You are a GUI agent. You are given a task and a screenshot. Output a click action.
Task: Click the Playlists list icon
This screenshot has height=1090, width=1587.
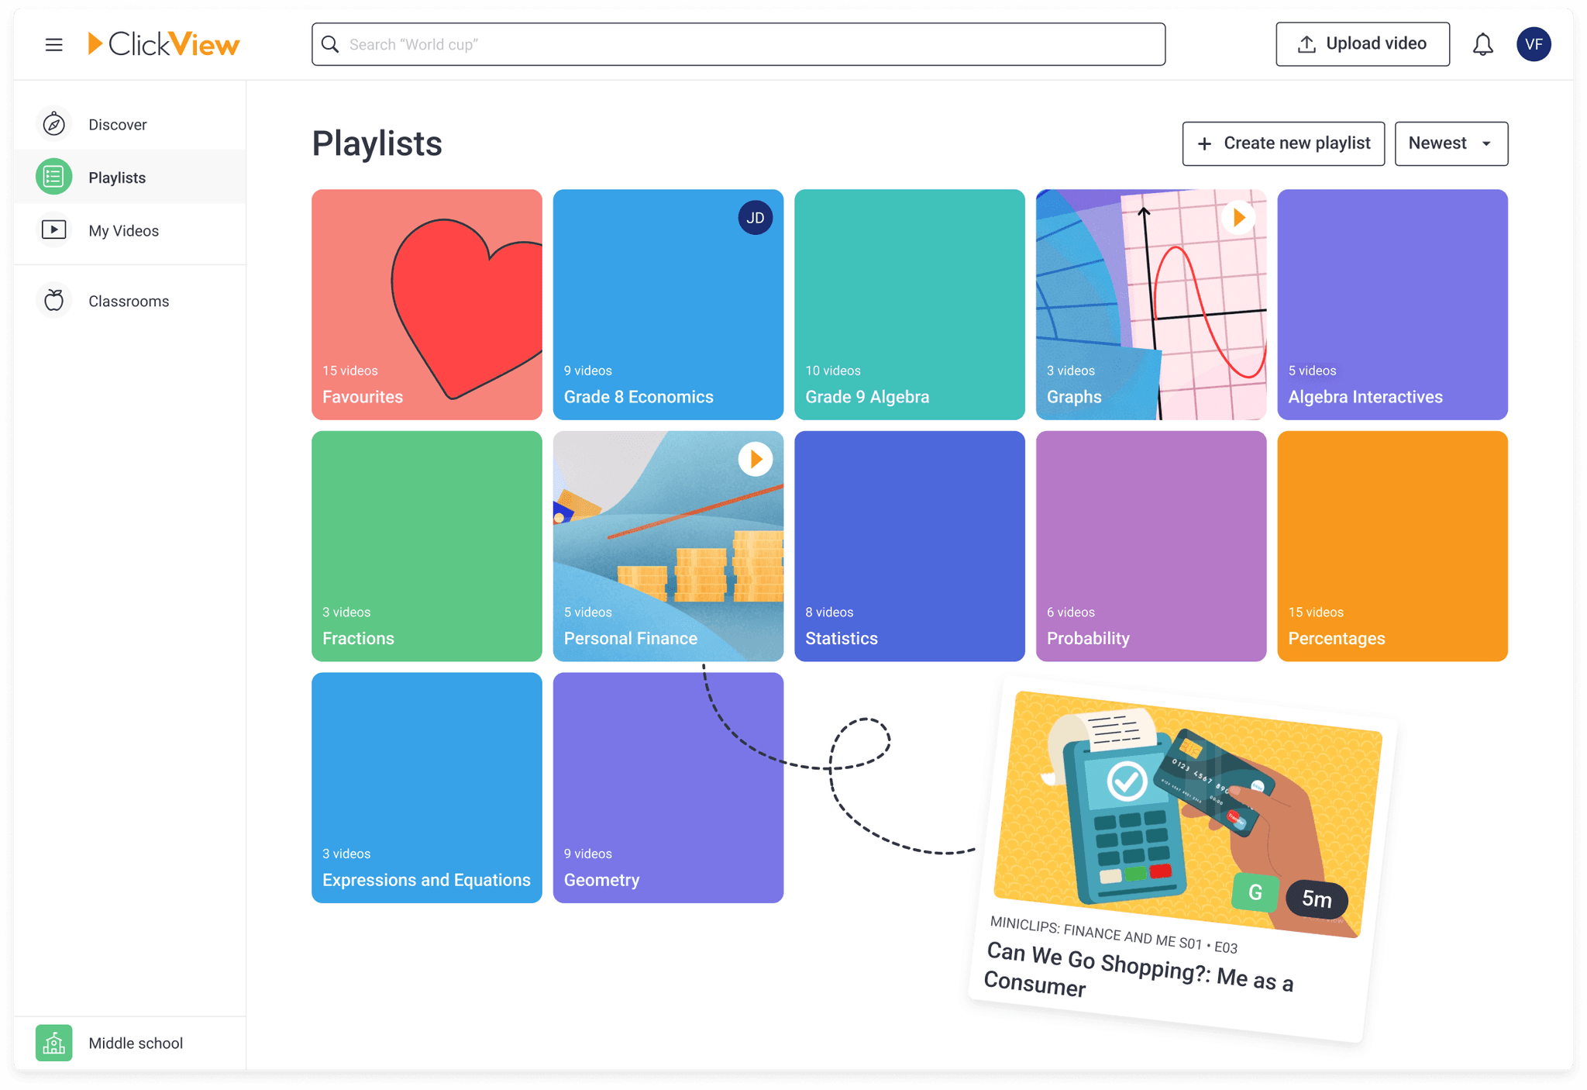pos(53,177)
